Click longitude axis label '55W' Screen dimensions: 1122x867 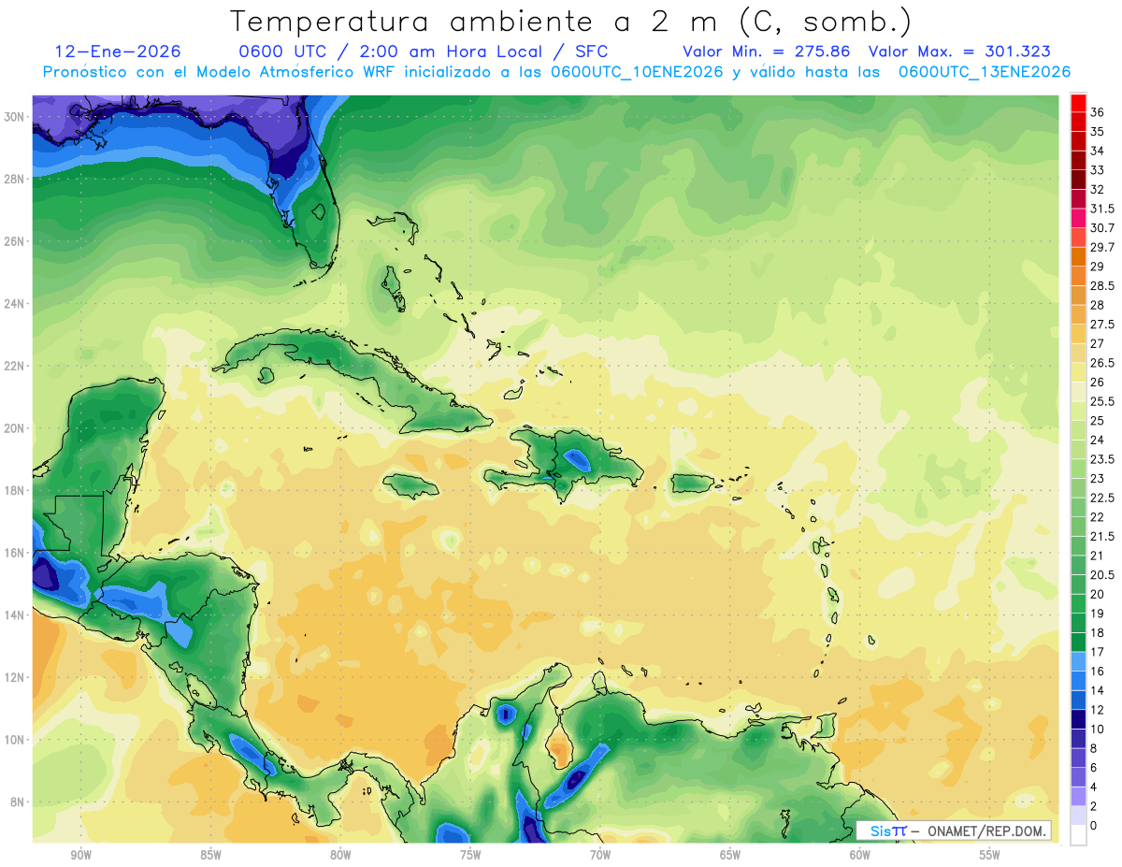point(990,855)
